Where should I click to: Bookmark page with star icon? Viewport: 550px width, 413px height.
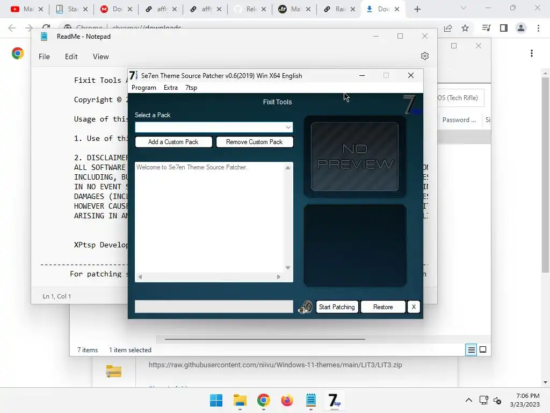point(465,28)
